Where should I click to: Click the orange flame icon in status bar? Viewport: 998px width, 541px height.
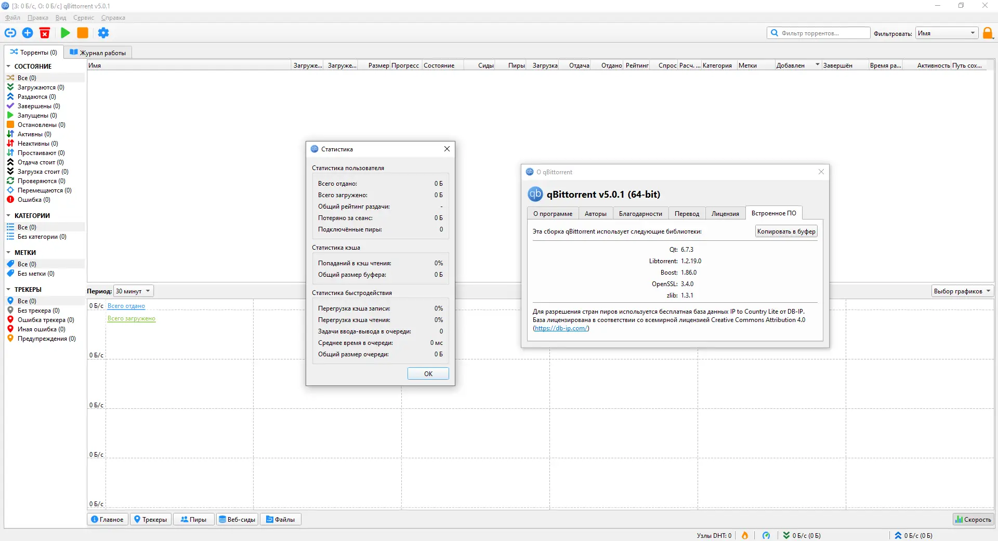pos(745,535)
